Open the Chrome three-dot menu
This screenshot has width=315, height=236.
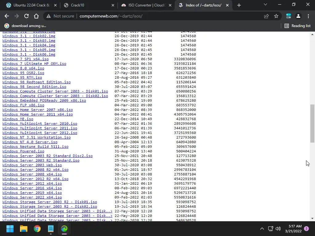click(x=308, y=16)
